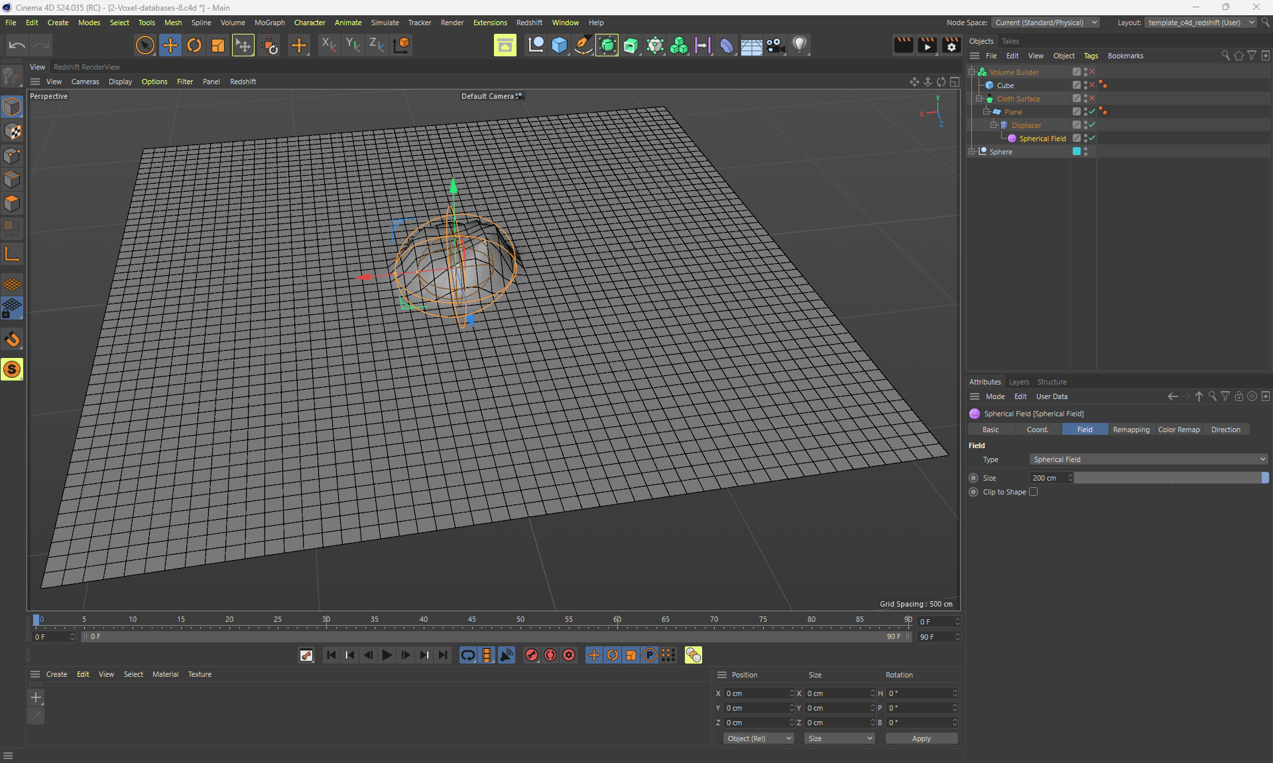
Task: Enable the Clip to Shape checkbox
Action: pos(1033,492)
